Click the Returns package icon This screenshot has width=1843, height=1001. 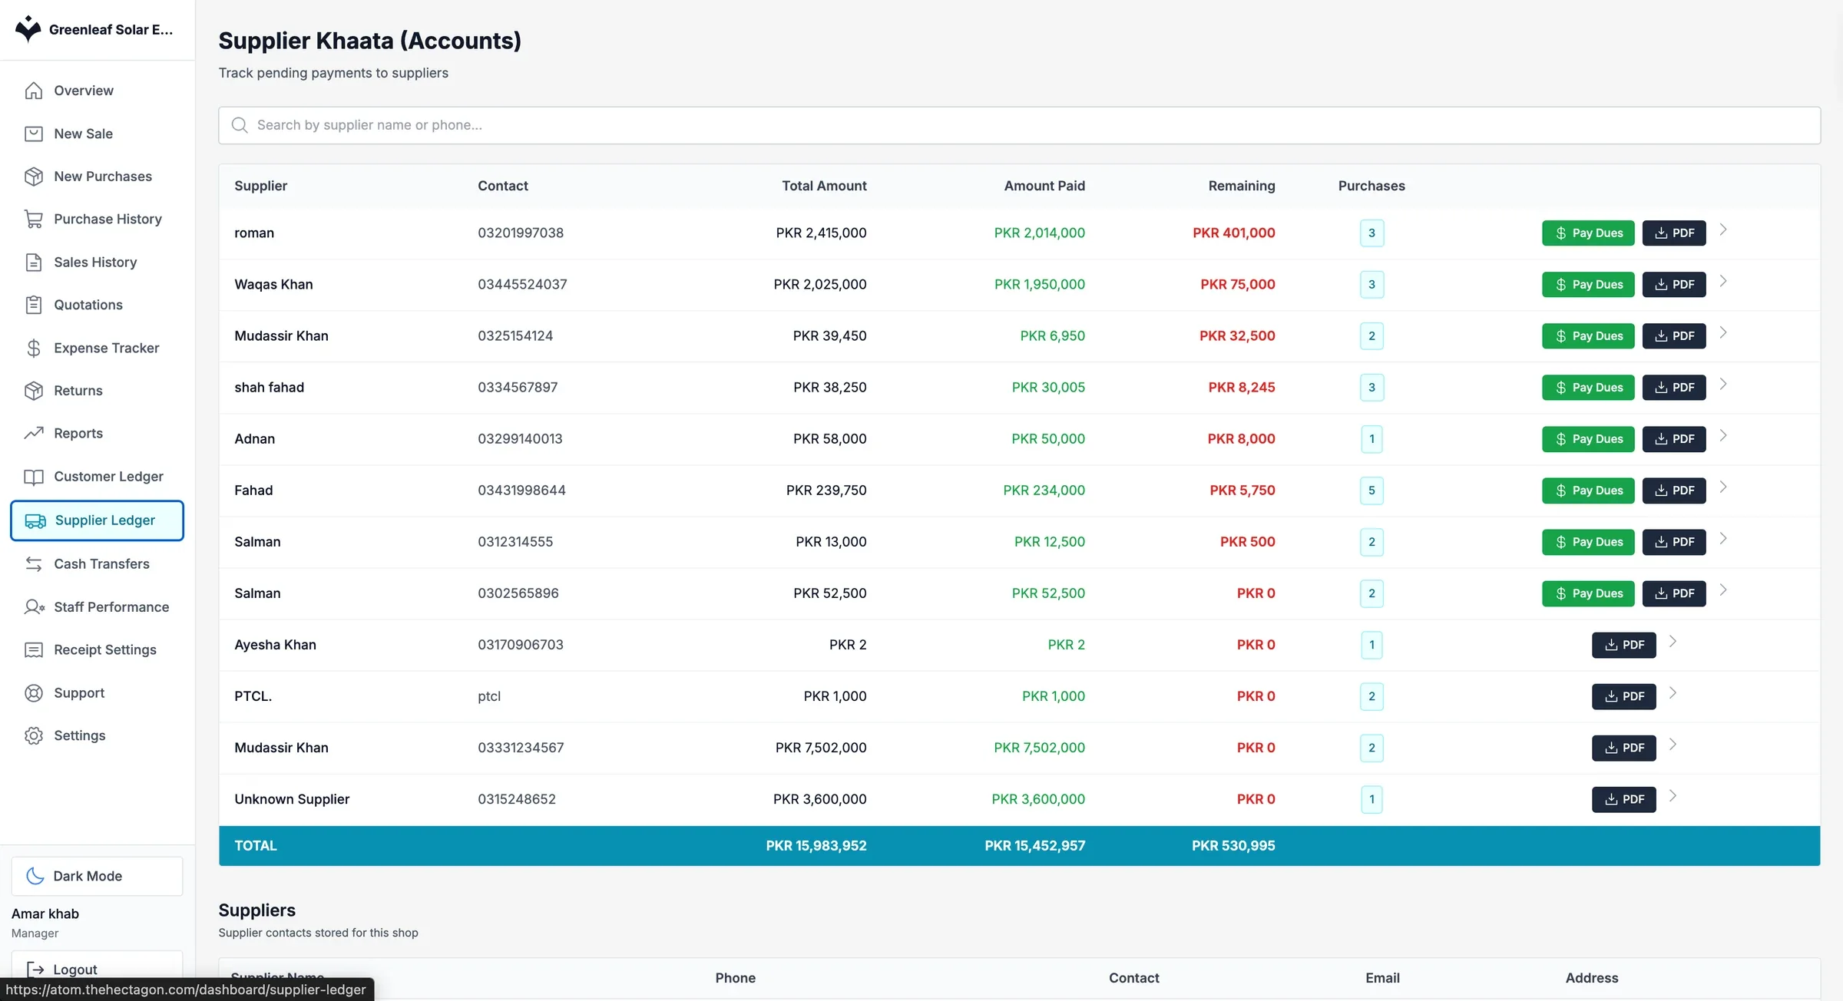(34, 391)
